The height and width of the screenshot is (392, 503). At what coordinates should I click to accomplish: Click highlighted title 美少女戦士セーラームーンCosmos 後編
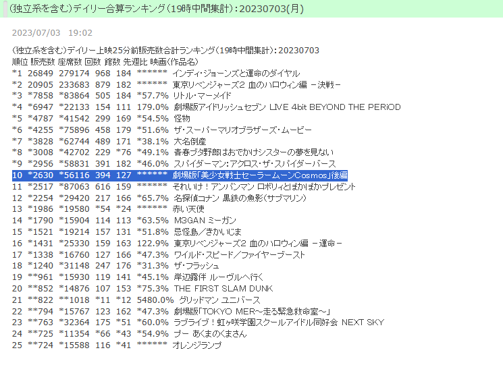point(260,175)
